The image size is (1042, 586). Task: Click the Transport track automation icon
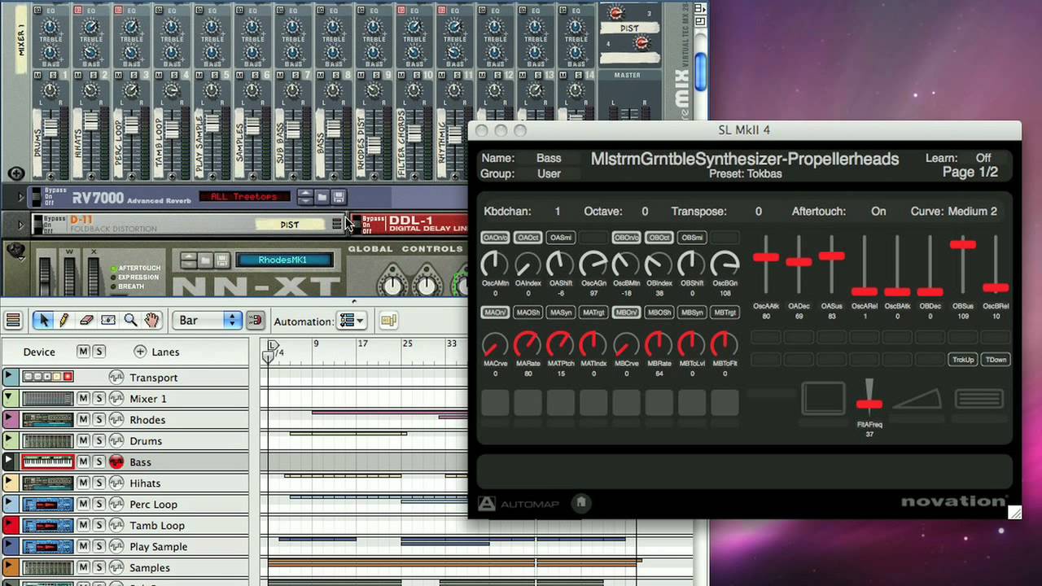[x=116, y=378]
